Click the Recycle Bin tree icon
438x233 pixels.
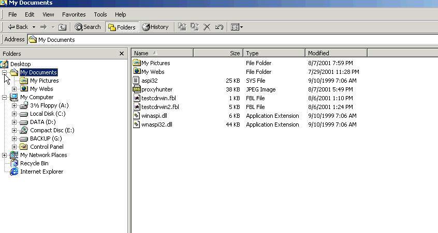(14, 163)
